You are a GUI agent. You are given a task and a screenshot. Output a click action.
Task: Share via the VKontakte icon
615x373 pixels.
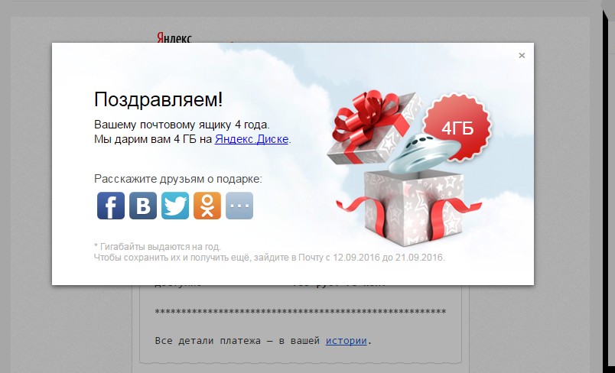coord(143,206)
